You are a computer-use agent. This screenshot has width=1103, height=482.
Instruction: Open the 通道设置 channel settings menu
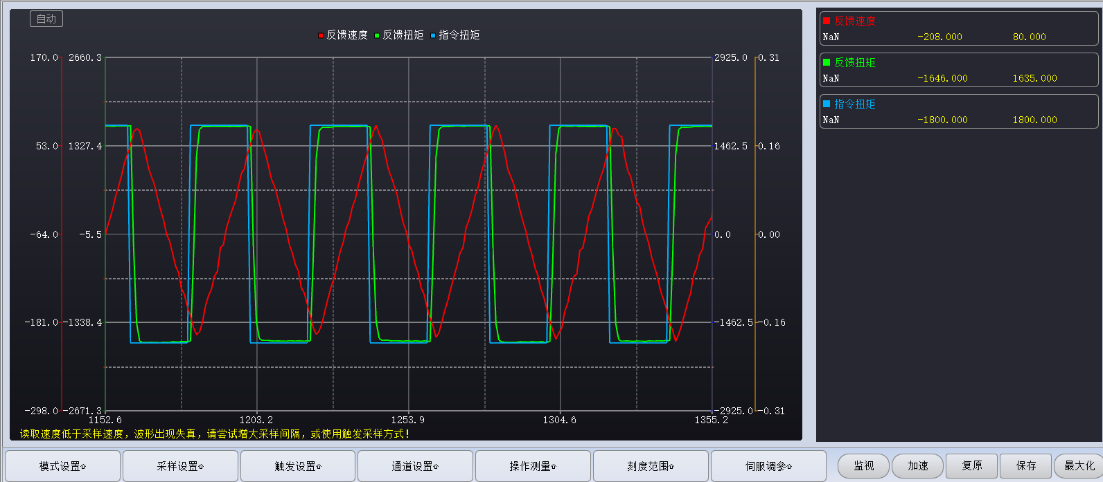point(415,466)
